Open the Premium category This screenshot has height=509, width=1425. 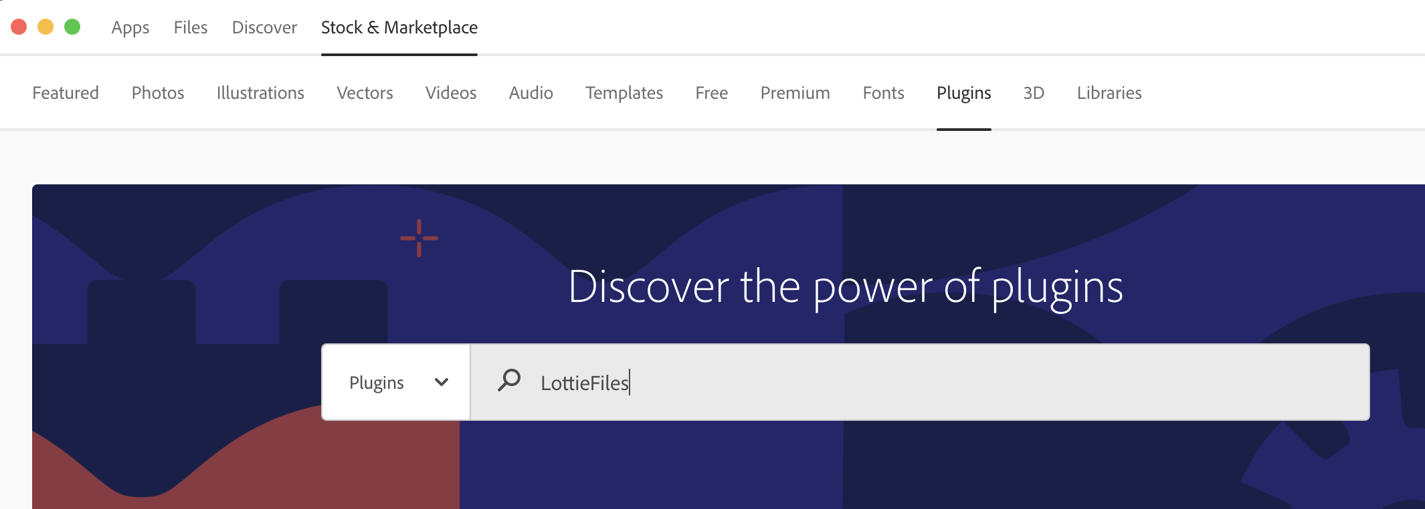pos(795,93)
